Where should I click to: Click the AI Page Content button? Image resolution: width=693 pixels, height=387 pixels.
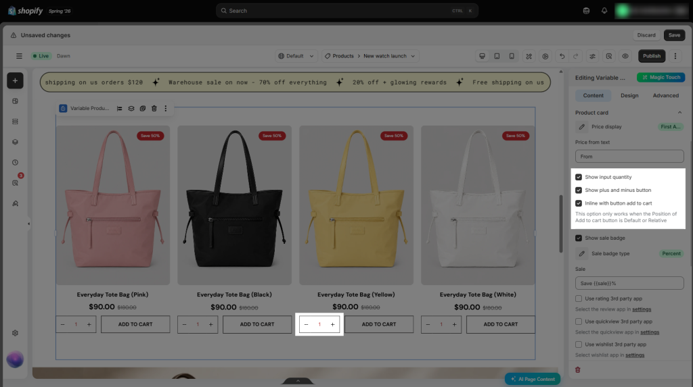pos(533,379)
